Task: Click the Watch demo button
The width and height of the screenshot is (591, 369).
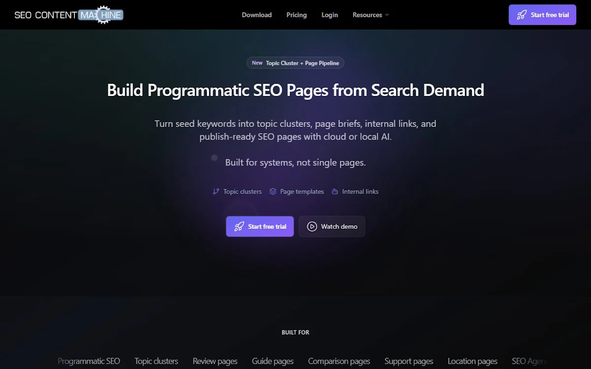Action: pos(332,226)
